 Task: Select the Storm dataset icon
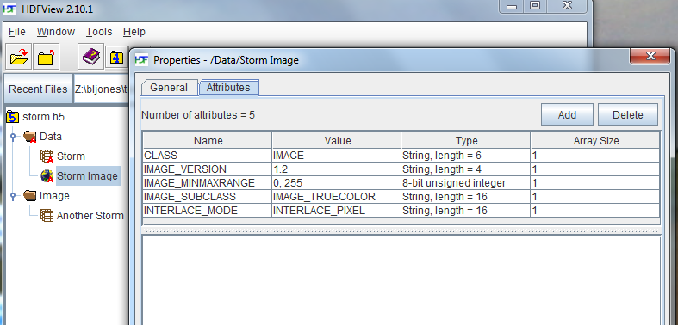(47, 156)
